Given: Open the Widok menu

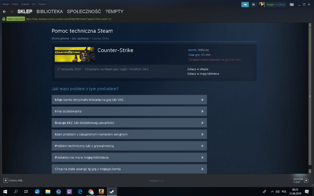Looking at the screenshot, I should tap(15, 4).
